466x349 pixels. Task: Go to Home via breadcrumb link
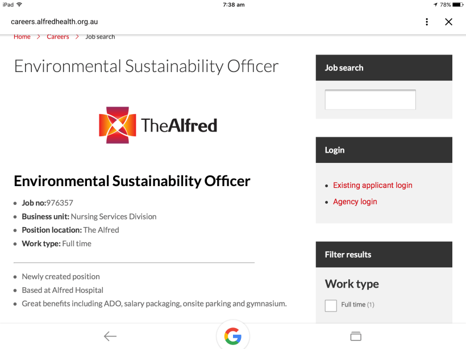click(22, 37)
